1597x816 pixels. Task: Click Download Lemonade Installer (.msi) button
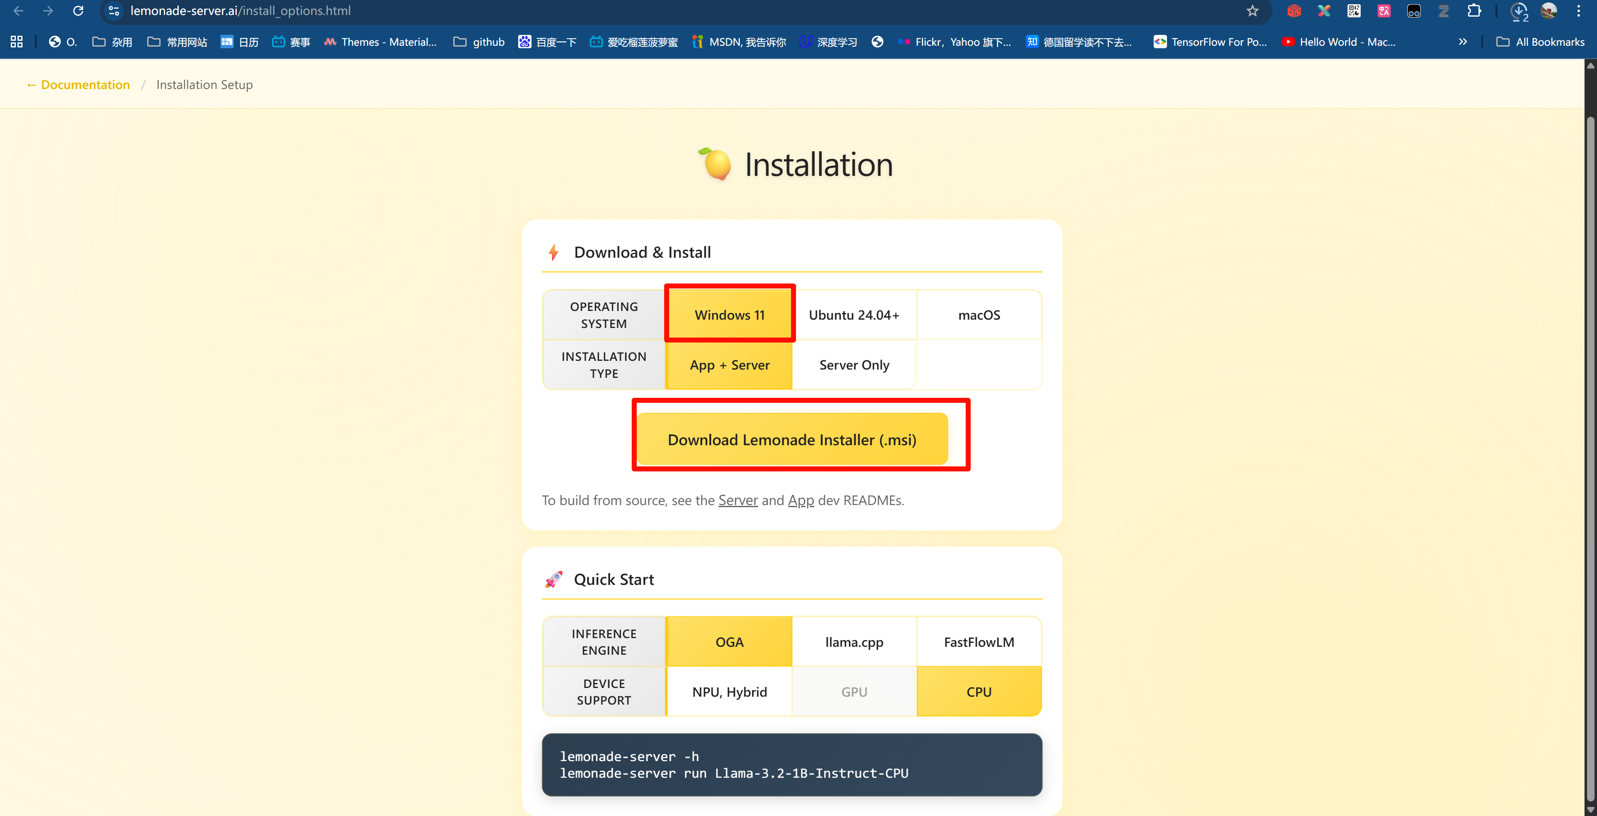pos(792,439)
